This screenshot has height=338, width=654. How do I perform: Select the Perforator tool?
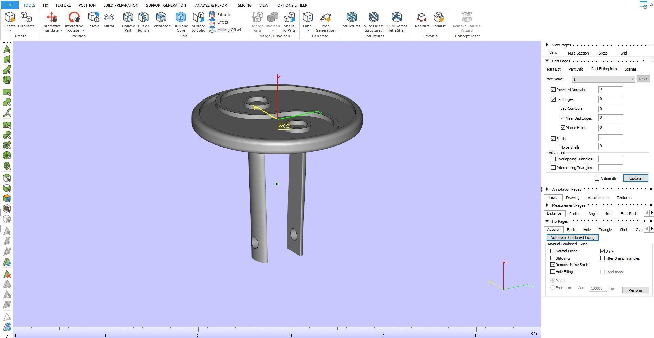tap(161, 20)
